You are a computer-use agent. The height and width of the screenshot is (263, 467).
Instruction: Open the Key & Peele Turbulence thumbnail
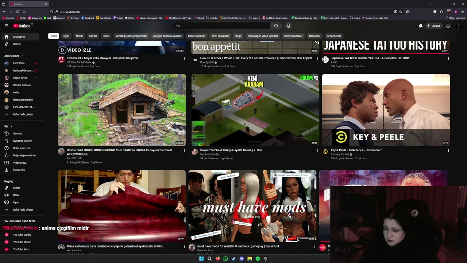point(386,110)
